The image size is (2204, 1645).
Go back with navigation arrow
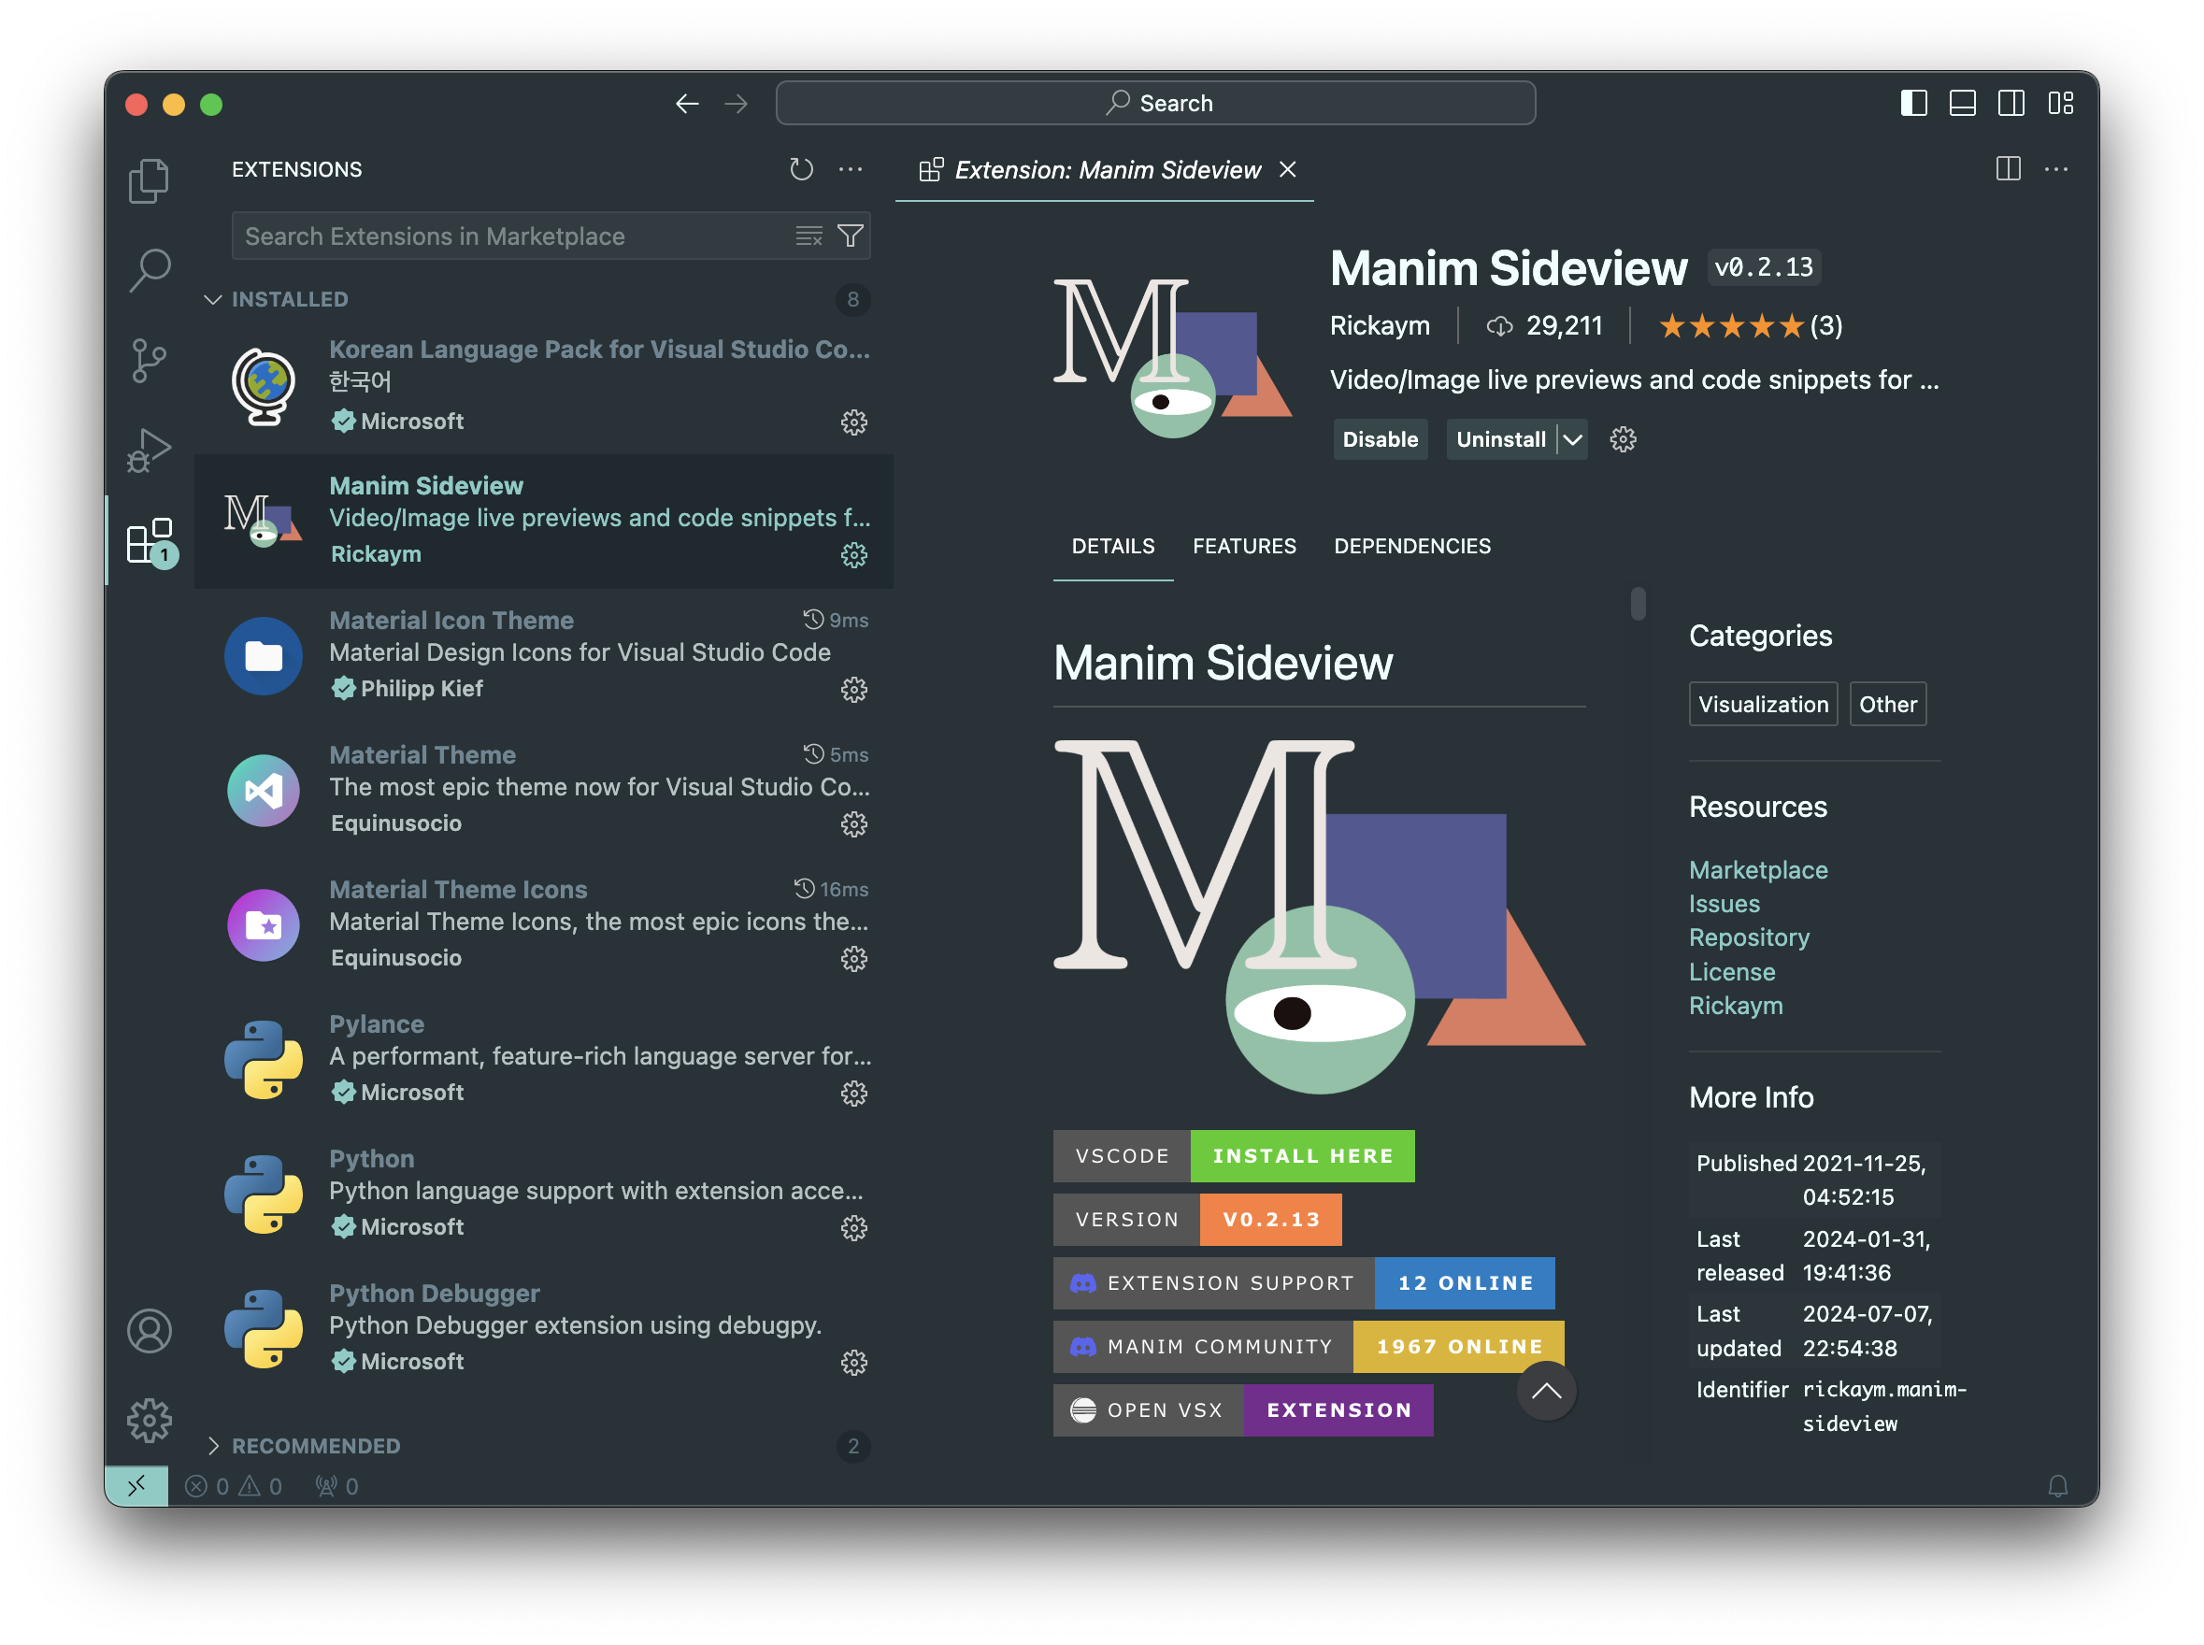pyautogui.click(x=687, y=104)
